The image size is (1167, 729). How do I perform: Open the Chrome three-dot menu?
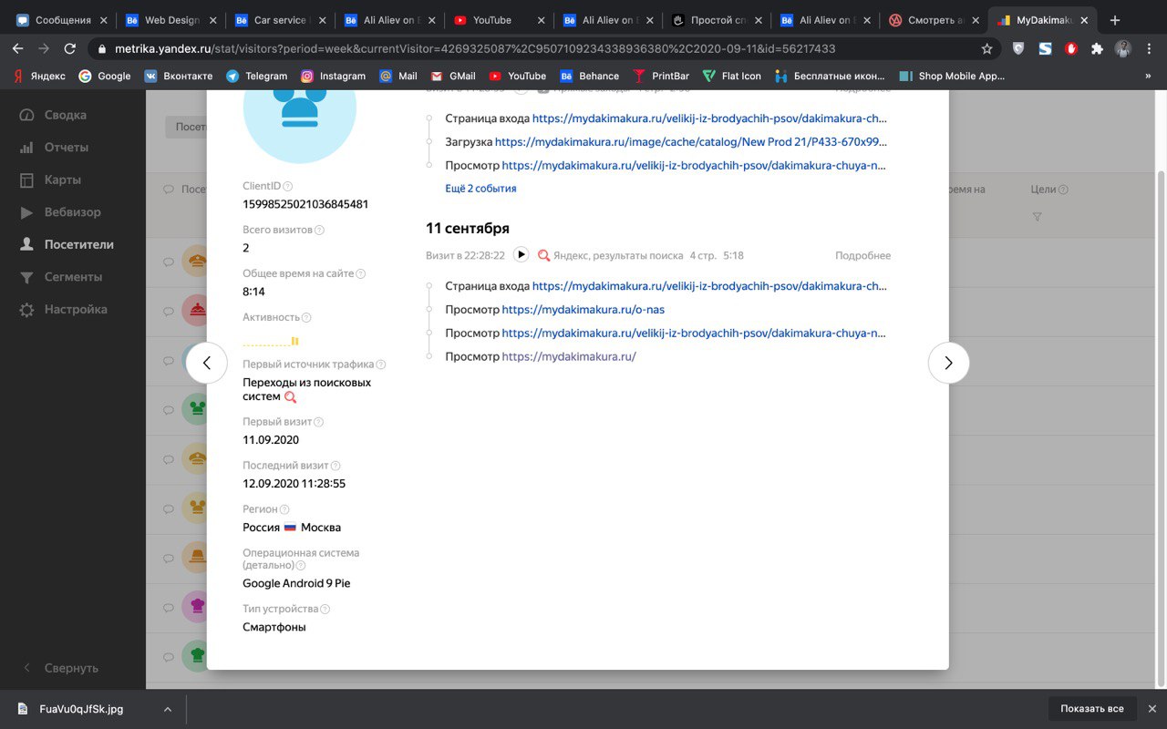(1149, 48)
